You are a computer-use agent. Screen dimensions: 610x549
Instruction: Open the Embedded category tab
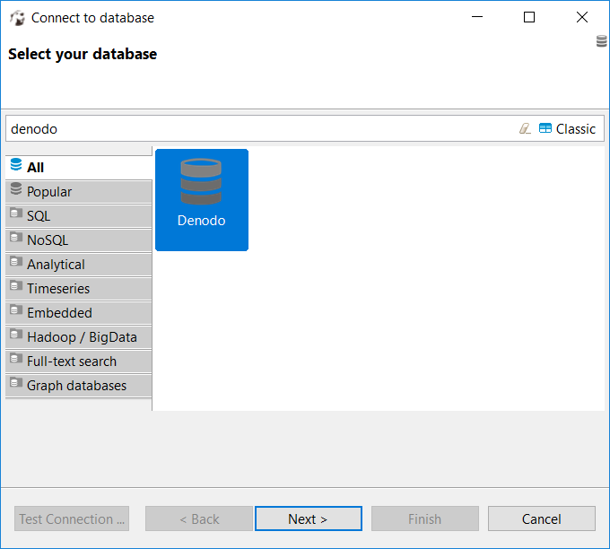pyautogui.click(x=79, y=312)
